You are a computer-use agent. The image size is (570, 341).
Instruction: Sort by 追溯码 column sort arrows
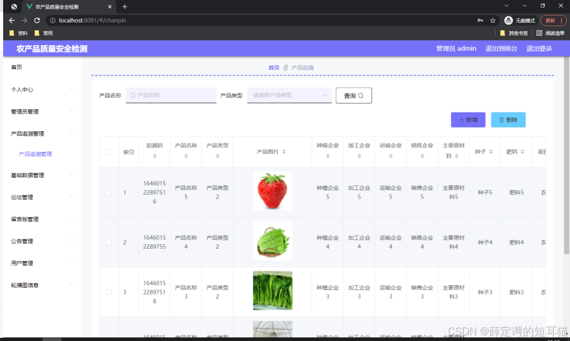[155, 156]
